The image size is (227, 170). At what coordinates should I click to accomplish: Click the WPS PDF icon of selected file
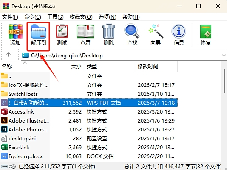click(4, 103)
